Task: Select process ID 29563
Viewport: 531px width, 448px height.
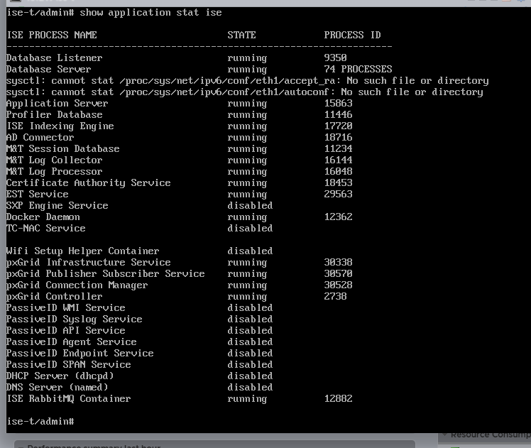Action: click(x=339, y=195)
